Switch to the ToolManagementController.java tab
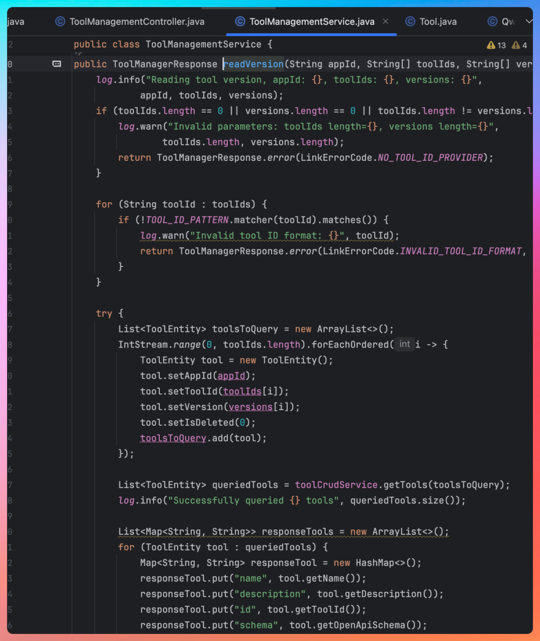Viewport: 540px width, 641px height. pos(137,22)
